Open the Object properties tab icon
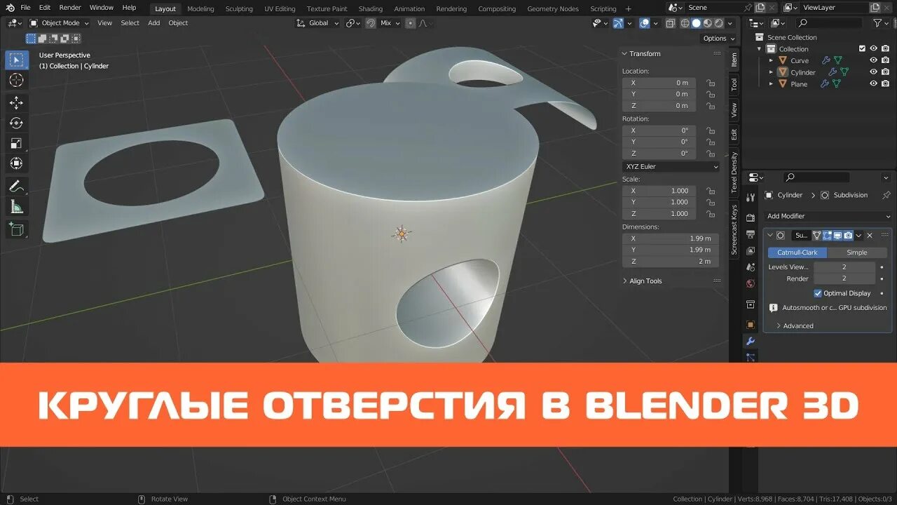 (x=751, y=325)
